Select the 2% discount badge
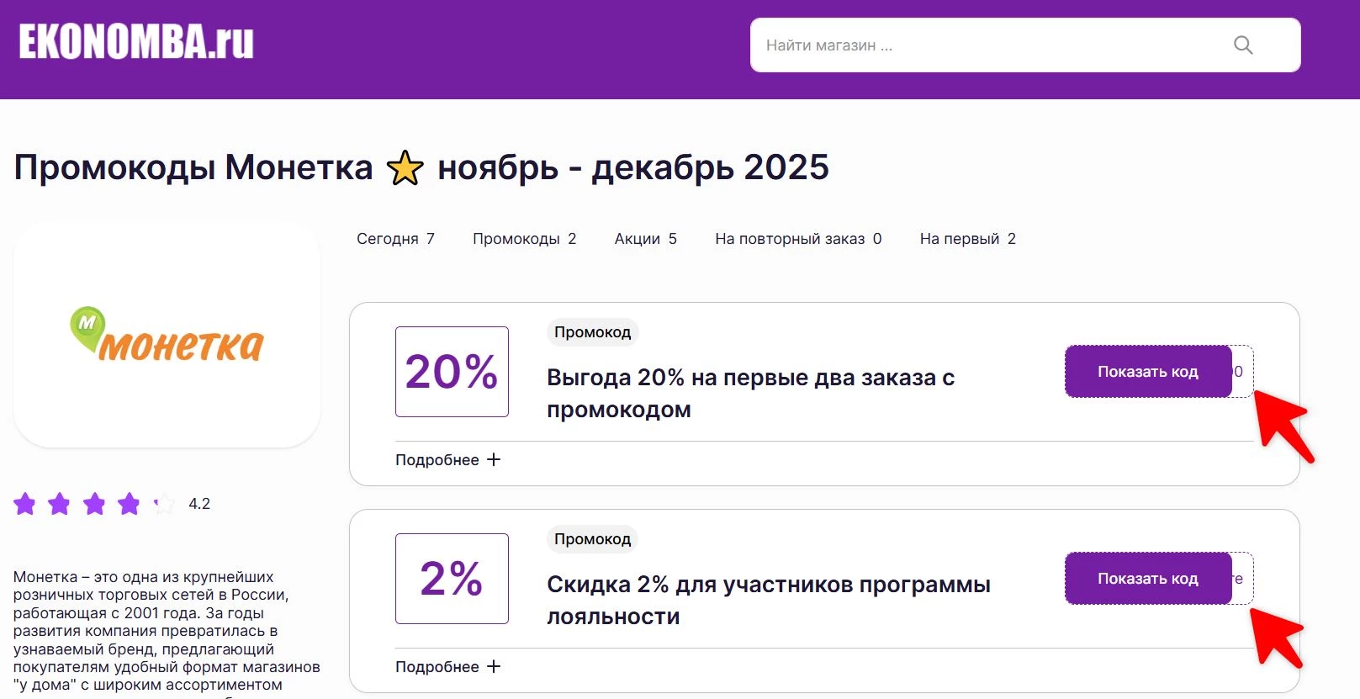This screenshot has width=1360, height=699. [x=451, y=578]
